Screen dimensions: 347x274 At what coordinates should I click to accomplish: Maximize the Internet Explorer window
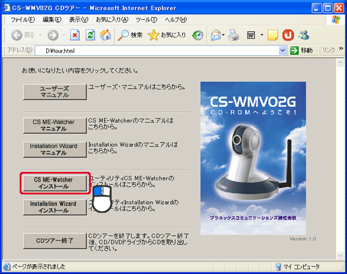[x=328, y=8]
